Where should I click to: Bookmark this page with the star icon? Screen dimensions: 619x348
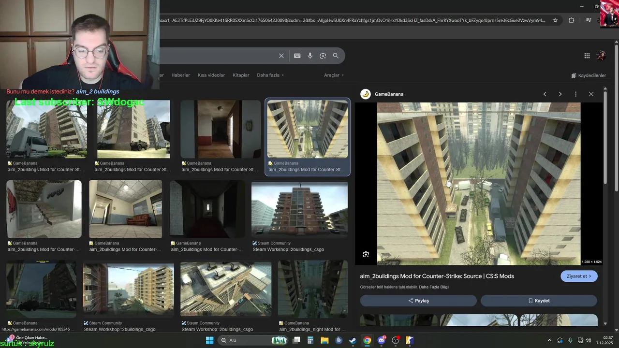tap(555, 20)
